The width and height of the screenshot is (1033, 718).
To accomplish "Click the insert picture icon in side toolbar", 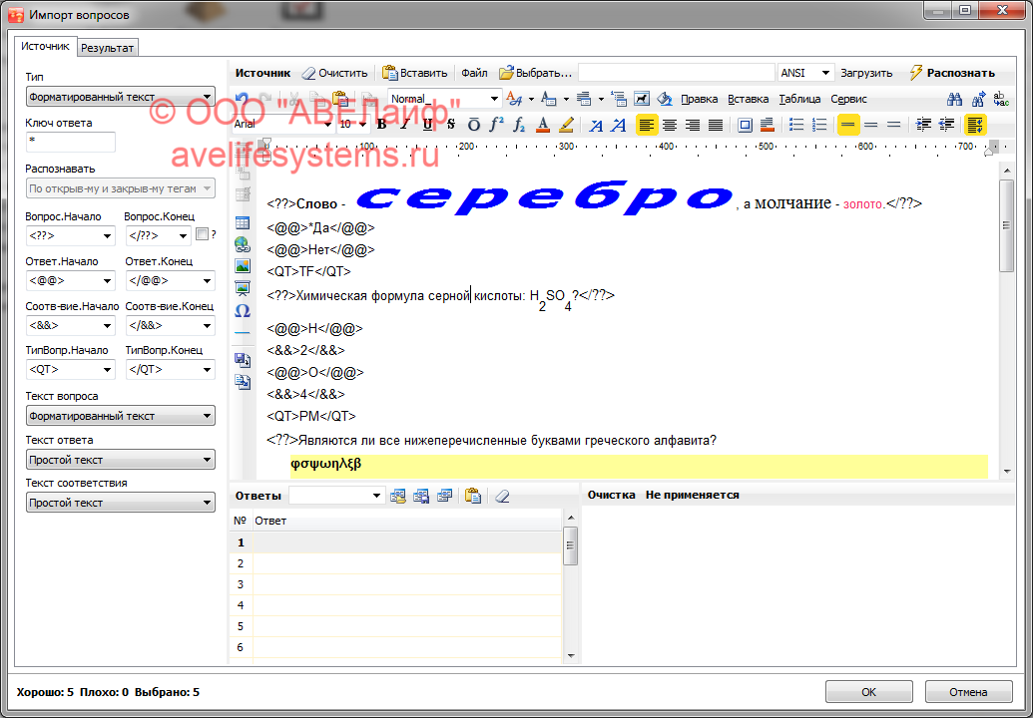I will point(242,266).
